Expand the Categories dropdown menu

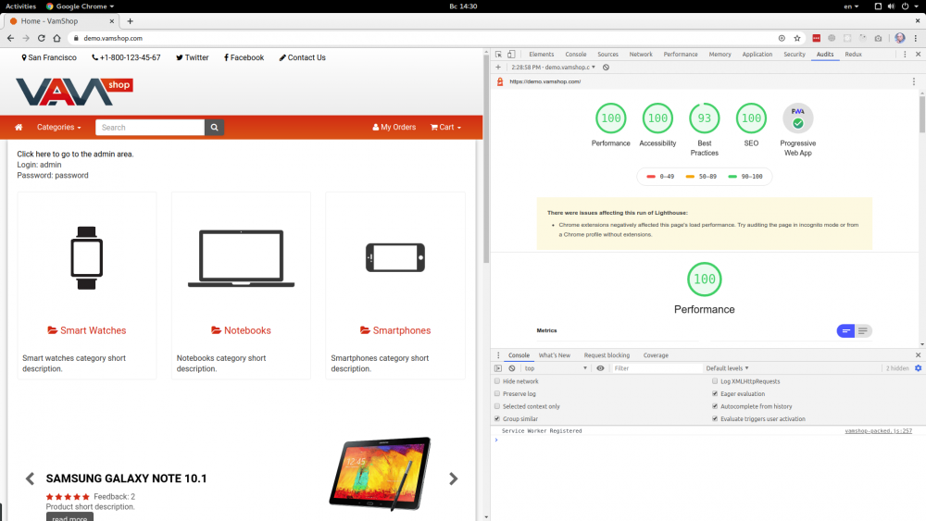click(x=59, y=127)
